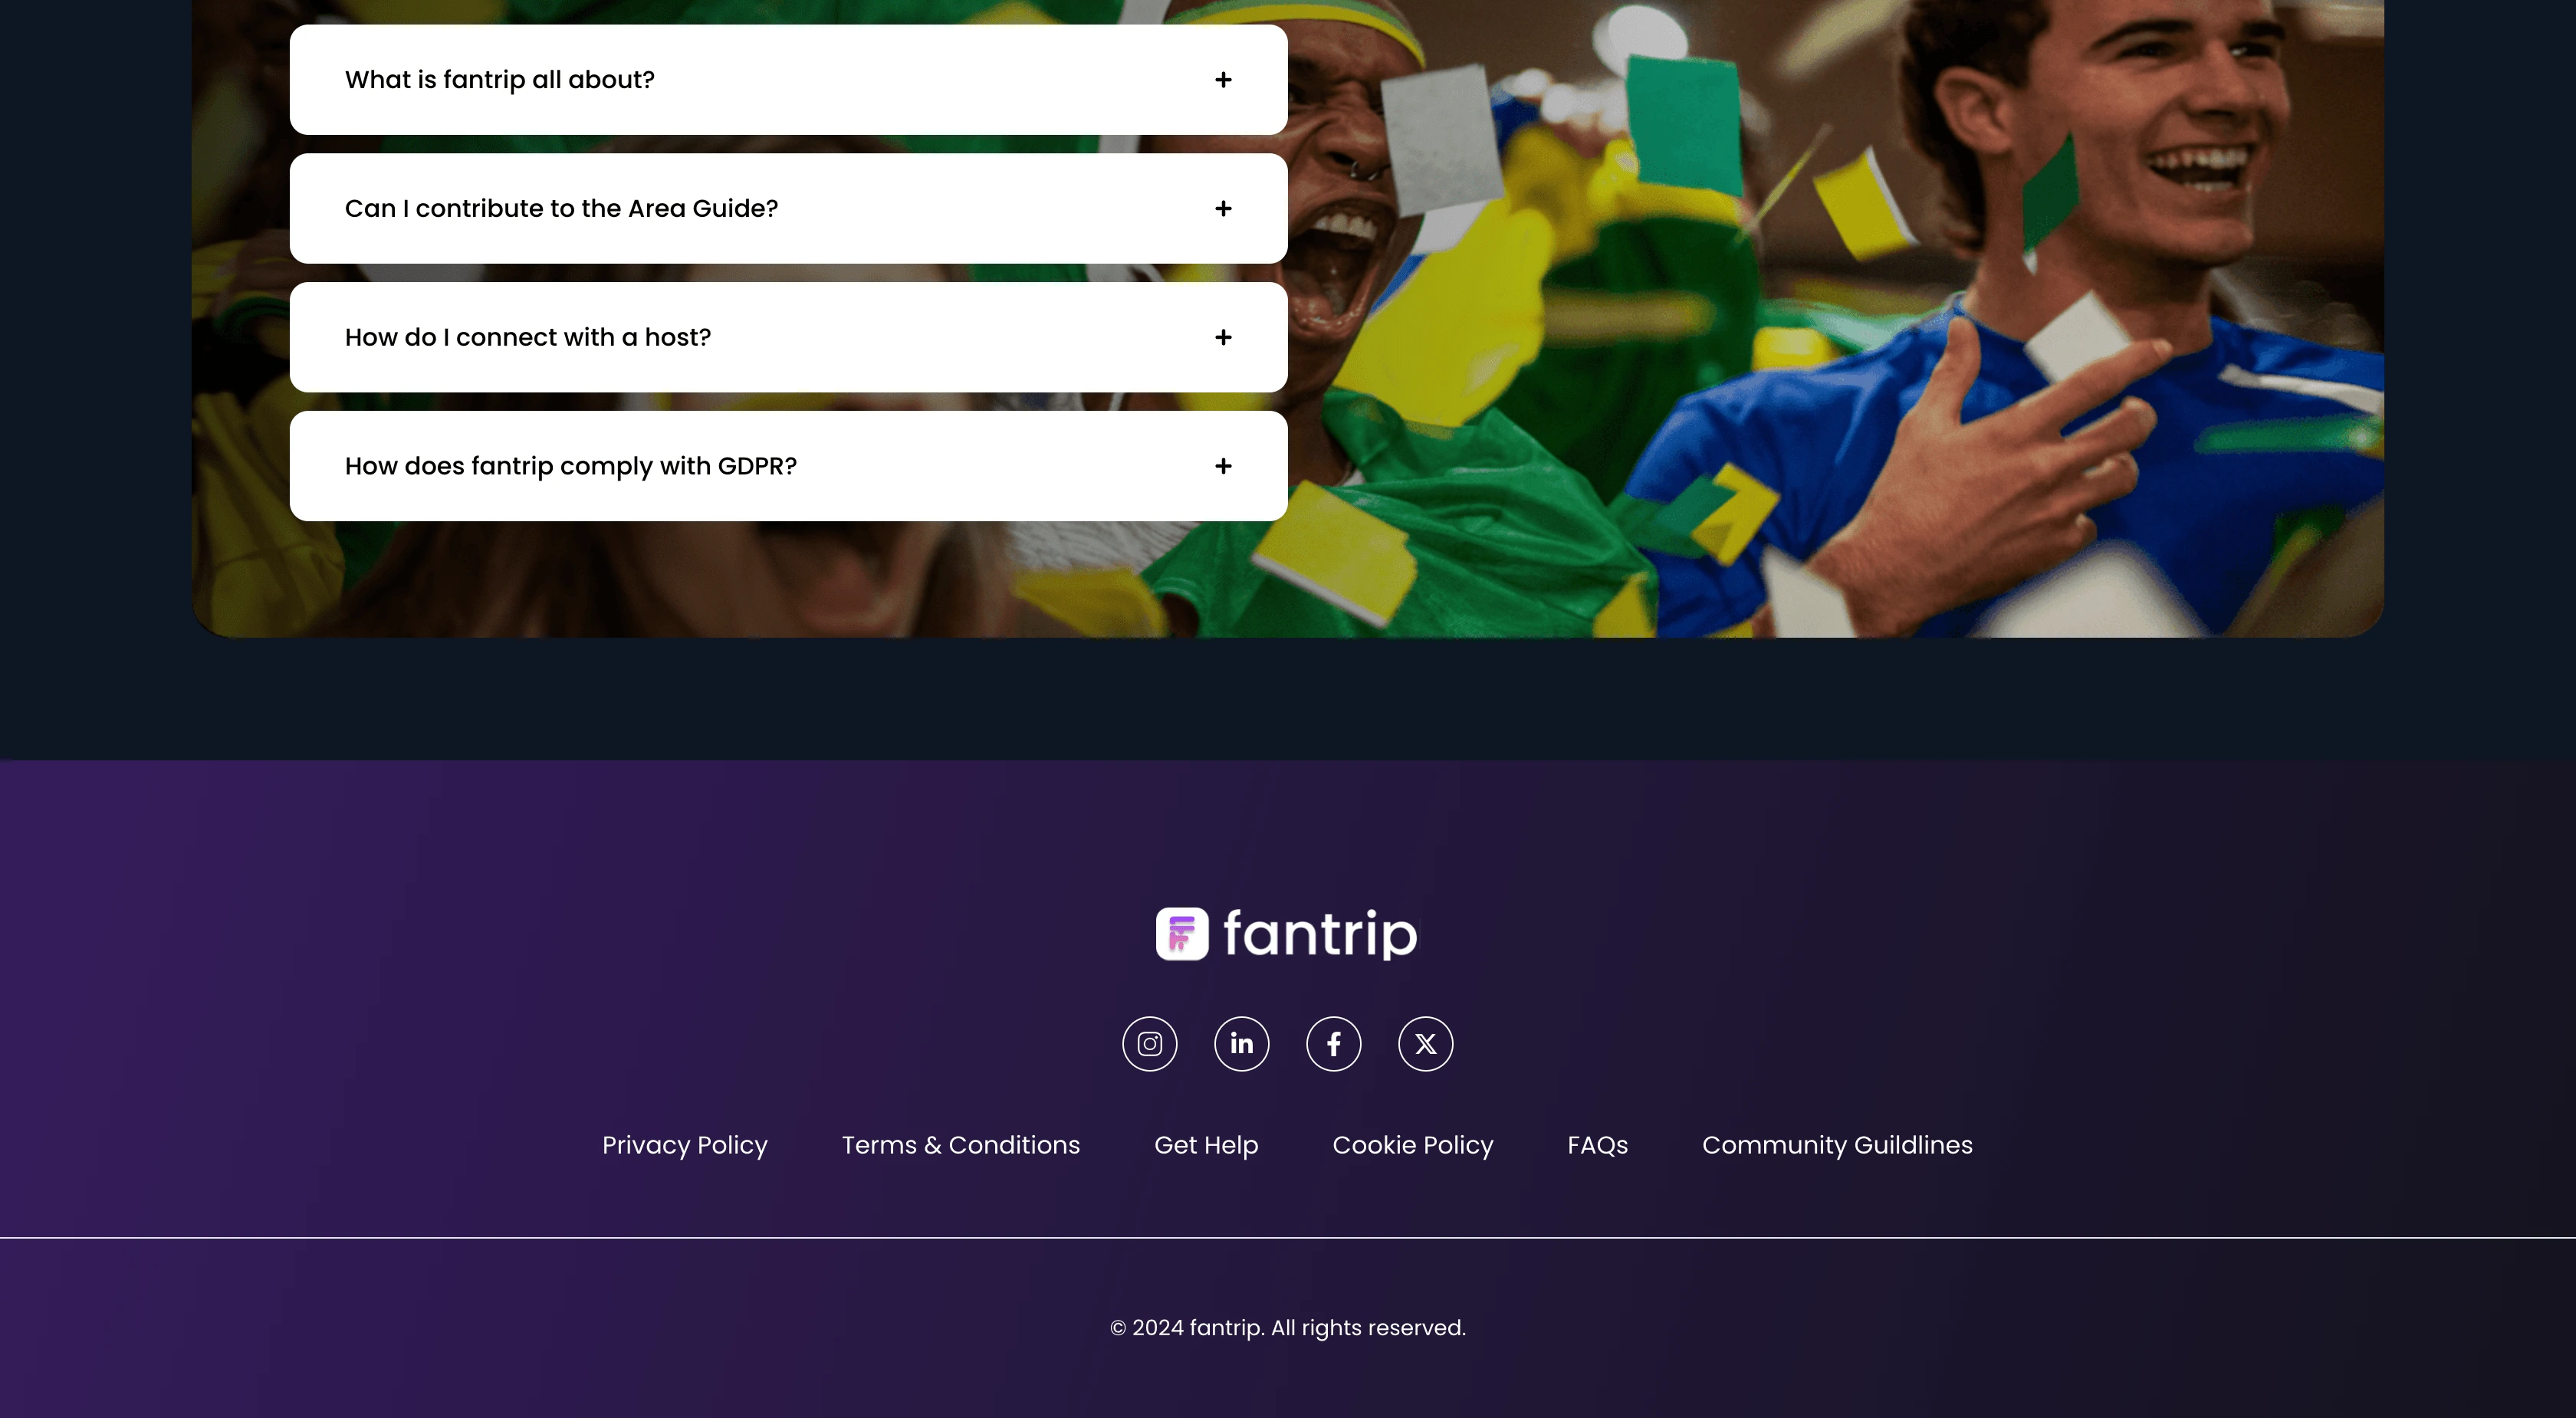This screenshot has height=1418, width=2576.
Task: Click the fantrip logo icon in footer
Action: click(x=1182, y=934)
